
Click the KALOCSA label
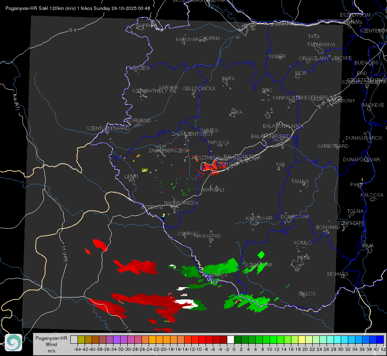click(372, 195)
